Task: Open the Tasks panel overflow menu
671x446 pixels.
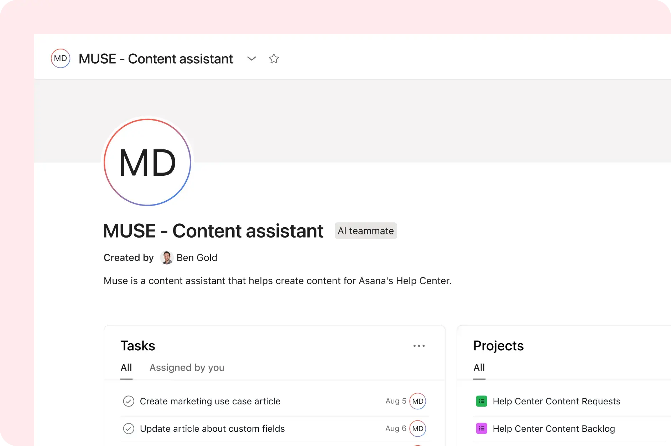Action: (x=419, y=346)
